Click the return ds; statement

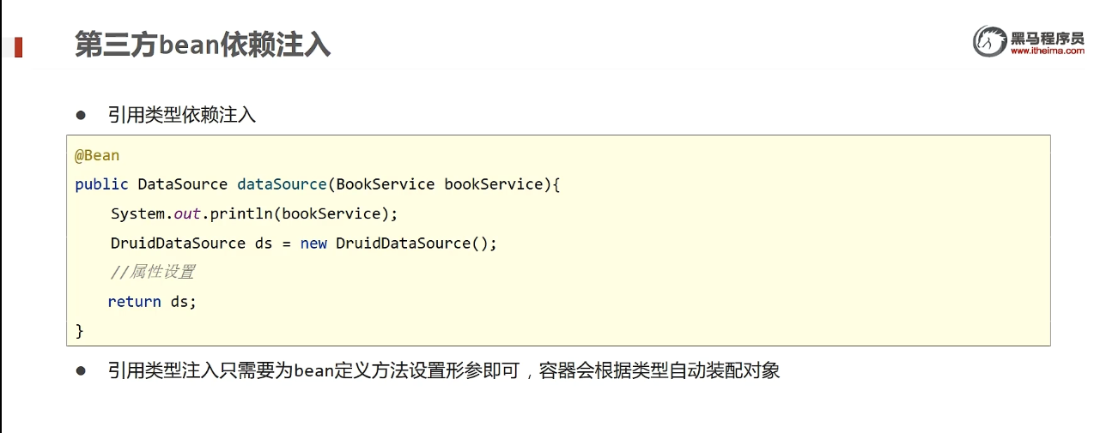point(152,302)
